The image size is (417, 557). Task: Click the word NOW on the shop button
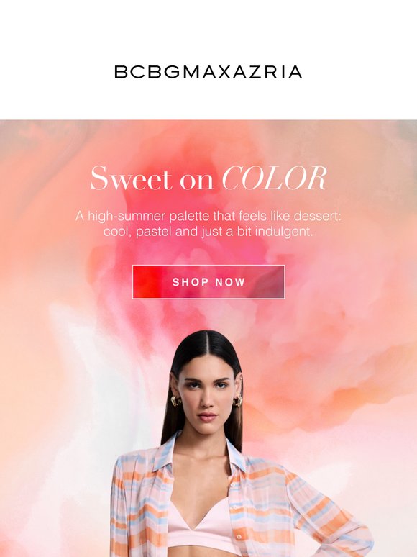pyautogui.click(x=230, y=282)
